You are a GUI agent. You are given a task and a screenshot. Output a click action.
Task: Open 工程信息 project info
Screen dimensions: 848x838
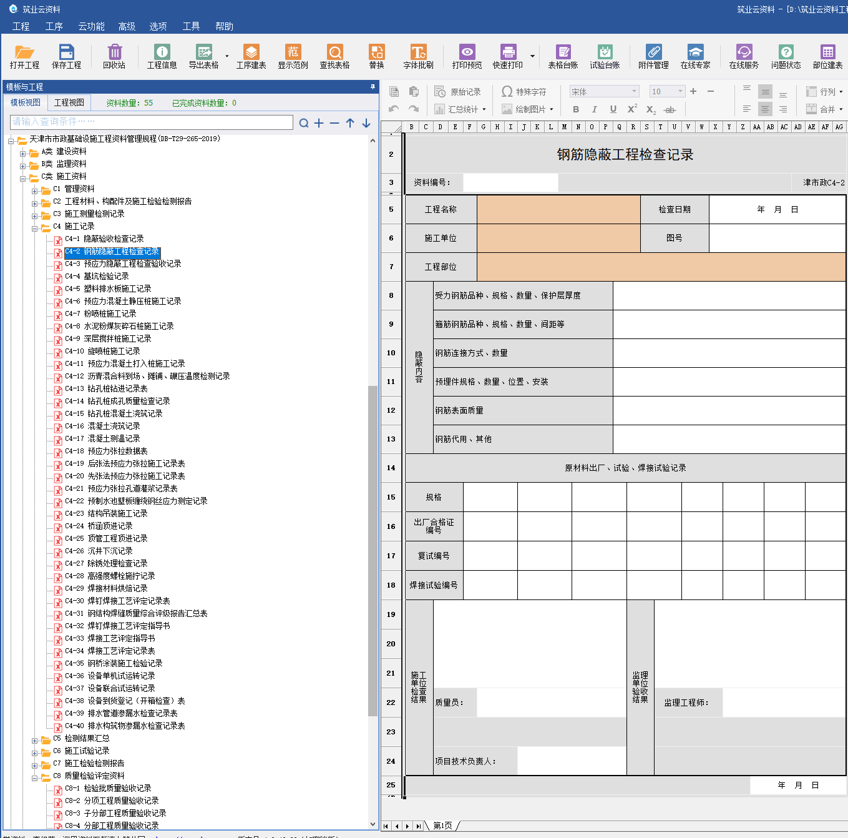click(162, 56)
